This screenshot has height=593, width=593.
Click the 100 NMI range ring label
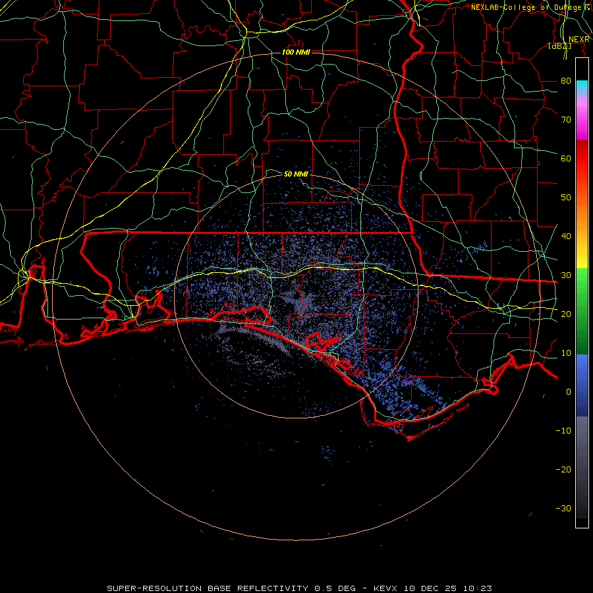pos(296,52)
